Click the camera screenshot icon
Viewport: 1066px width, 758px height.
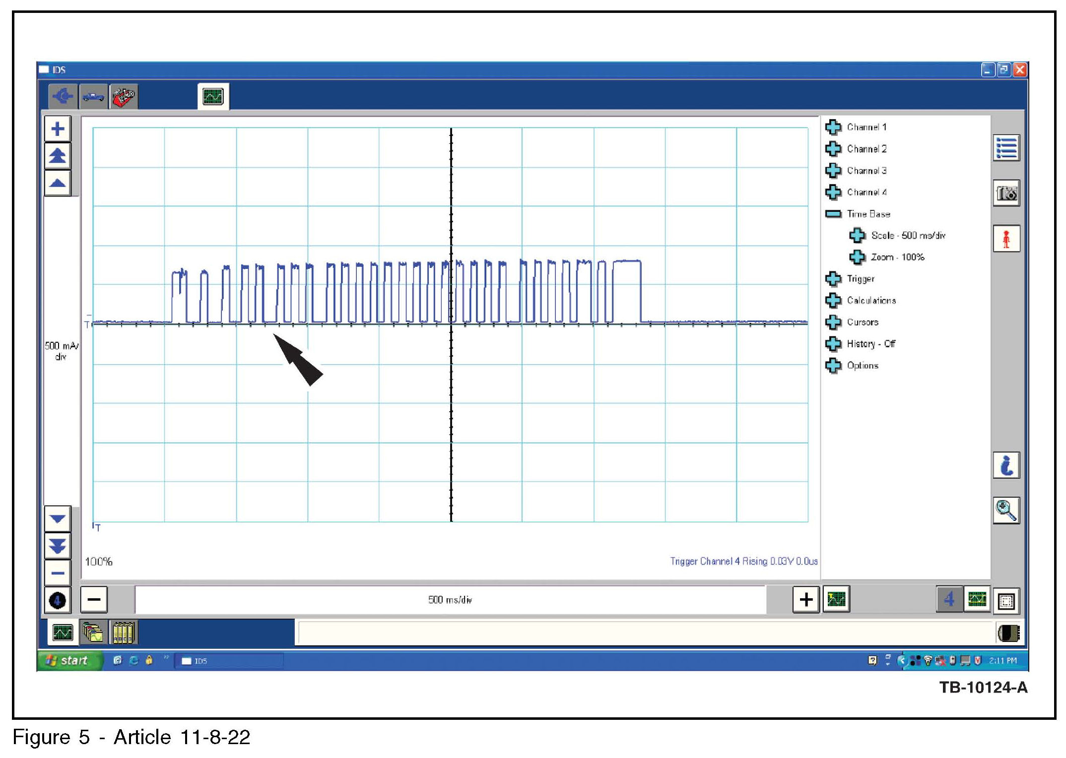pyautogui.click(x=1006, y=193)
